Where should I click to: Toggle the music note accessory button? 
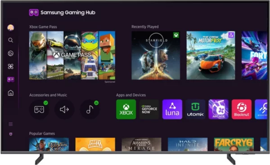pyautogui.click(x=90, y=109)
